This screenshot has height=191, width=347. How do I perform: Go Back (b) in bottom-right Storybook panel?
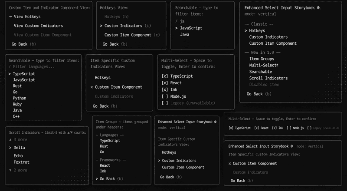click(x=242, y=181)
